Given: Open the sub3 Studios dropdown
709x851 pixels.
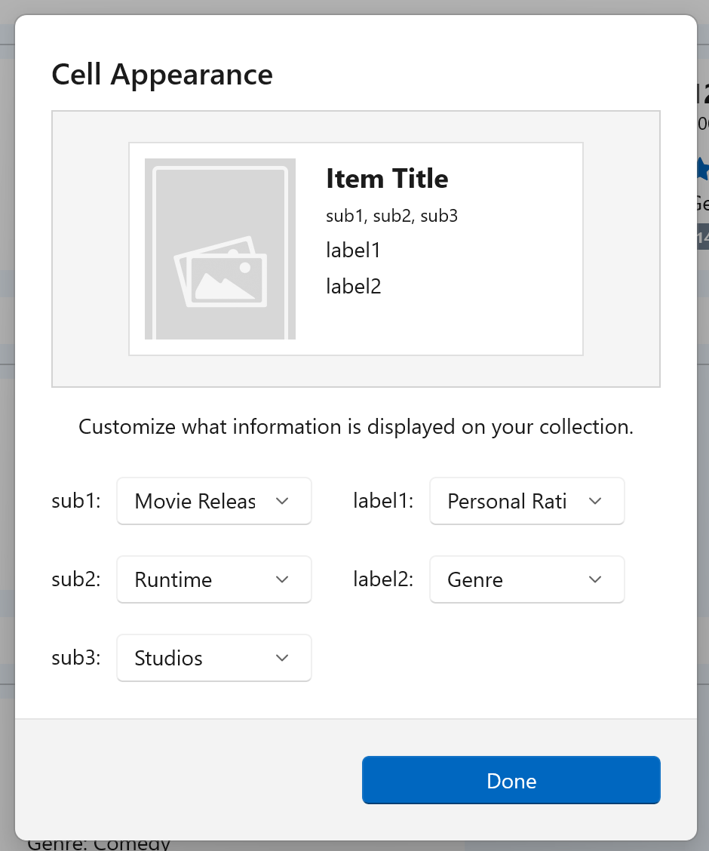Looking at the screenshot, I should coord(214,658).
